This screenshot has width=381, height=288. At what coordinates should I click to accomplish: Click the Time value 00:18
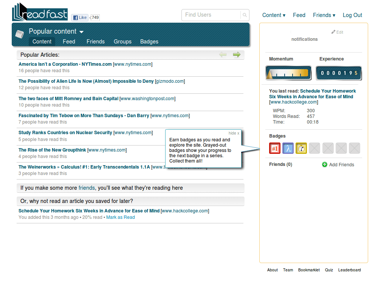click(313, 122)
